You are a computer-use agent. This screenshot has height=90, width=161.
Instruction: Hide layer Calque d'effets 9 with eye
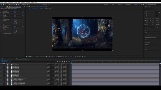pos(1,66)
